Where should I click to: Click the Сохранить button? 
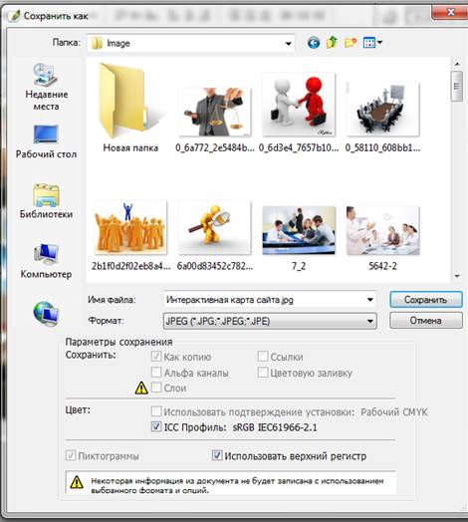pyautogui.click(x=426, y=300)
